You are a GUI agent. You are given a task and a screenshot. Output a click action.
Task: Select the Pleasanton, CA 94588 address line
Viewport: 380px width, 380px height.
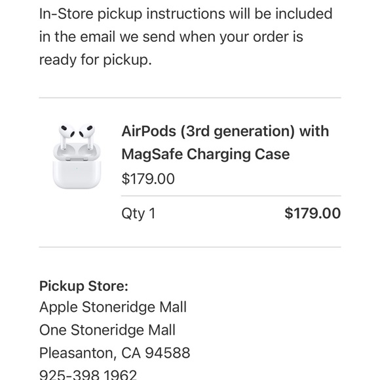coord(115,353)
